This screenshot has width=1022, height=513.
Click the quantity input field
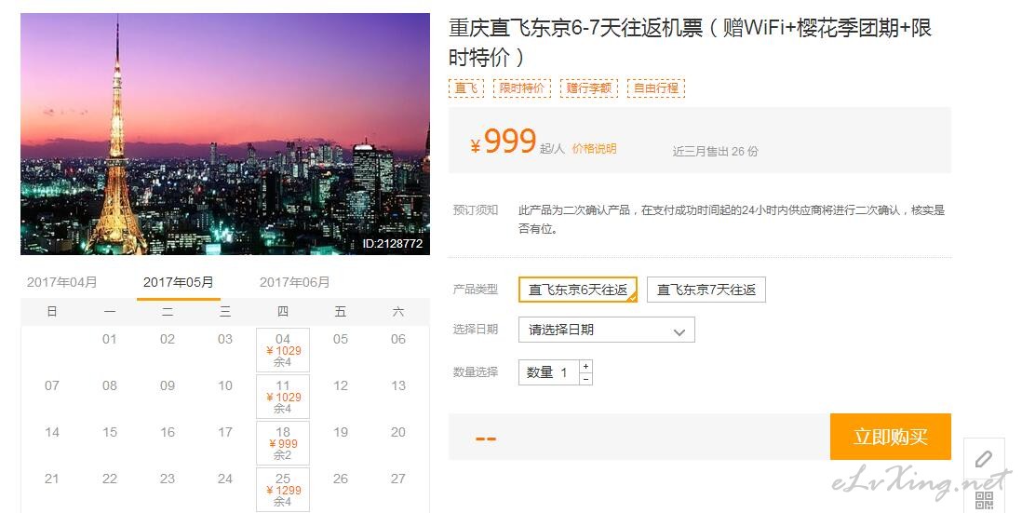(x=549, y=372)
